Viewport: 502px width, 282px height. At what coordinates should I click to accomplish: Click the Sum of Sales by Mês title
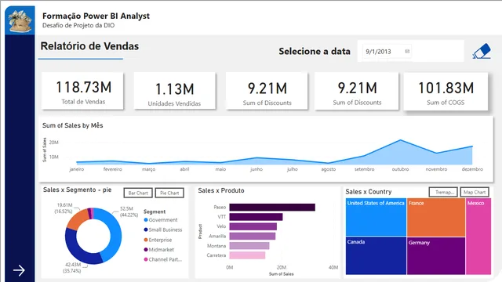click(73, 125)
